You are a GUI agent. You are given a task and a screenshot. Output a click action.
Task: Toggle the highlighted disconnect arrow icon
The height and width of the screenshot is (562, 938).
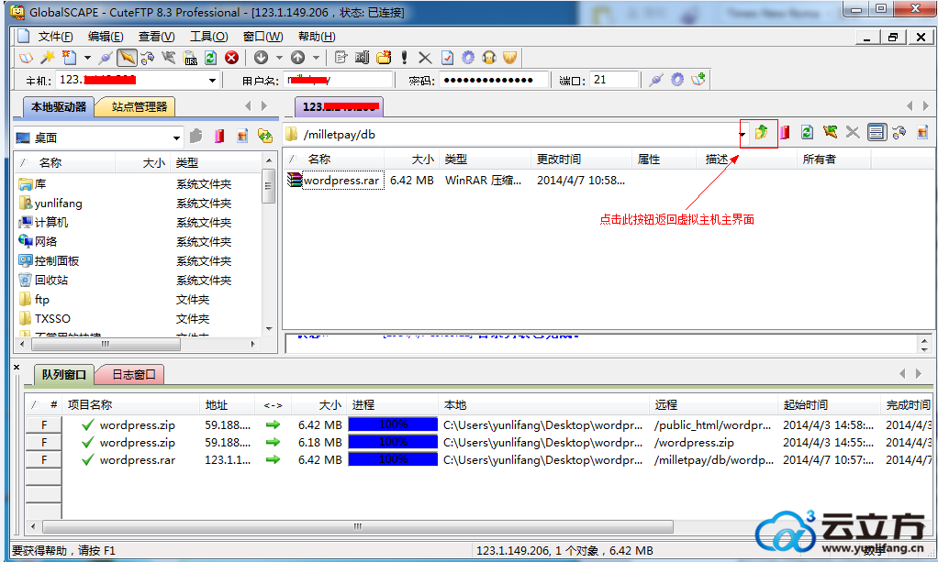[x=127, y=58]
